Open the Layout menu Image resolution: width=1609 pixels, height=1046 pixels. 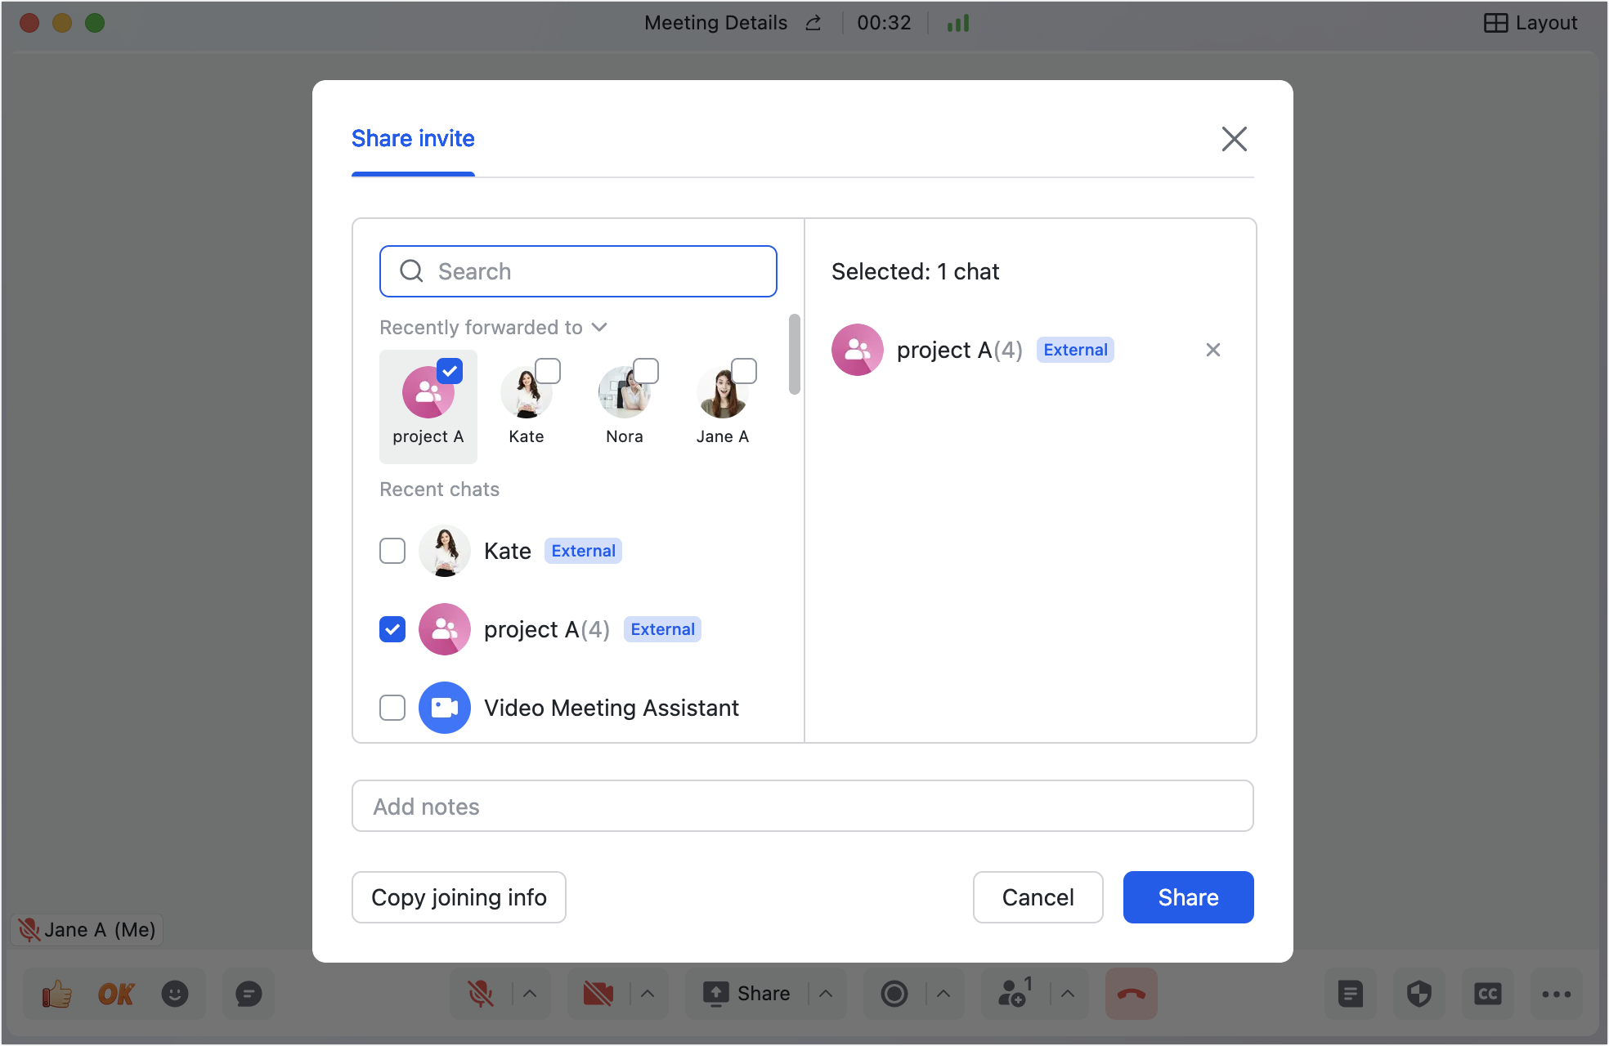tap(1531, 23)
